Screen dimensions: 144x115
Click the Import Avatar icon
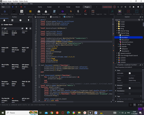click(x=46, y=12)
